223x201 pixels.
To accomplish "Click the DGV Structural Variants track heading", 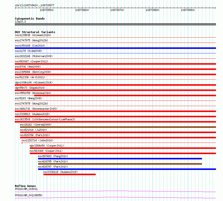I will pos(35,32).
